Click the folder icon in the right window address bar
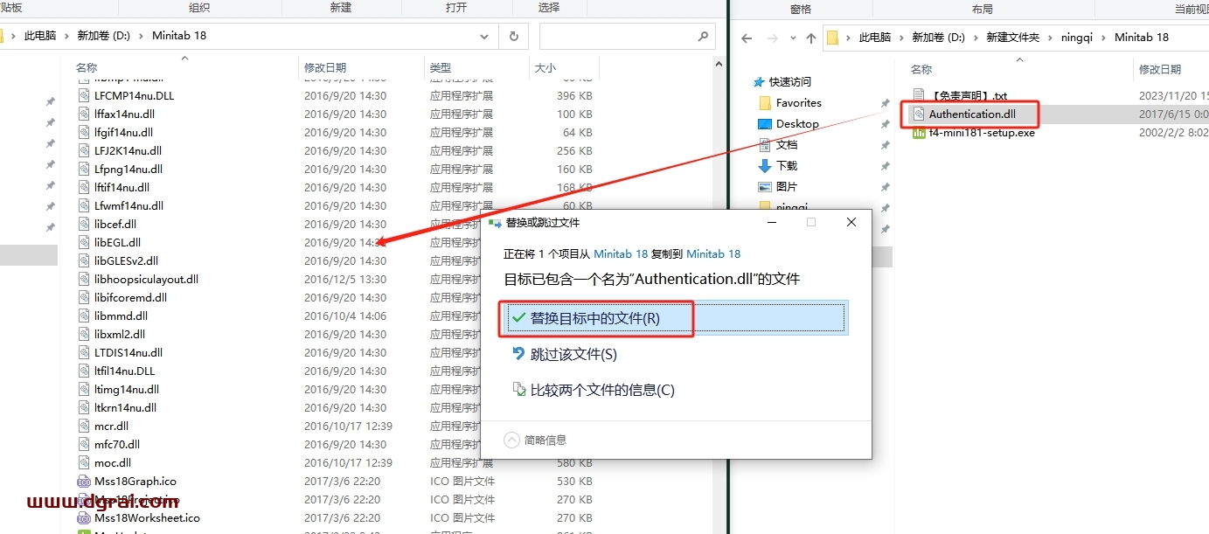This screenshot has width=1209, height=534. [832, 38]
